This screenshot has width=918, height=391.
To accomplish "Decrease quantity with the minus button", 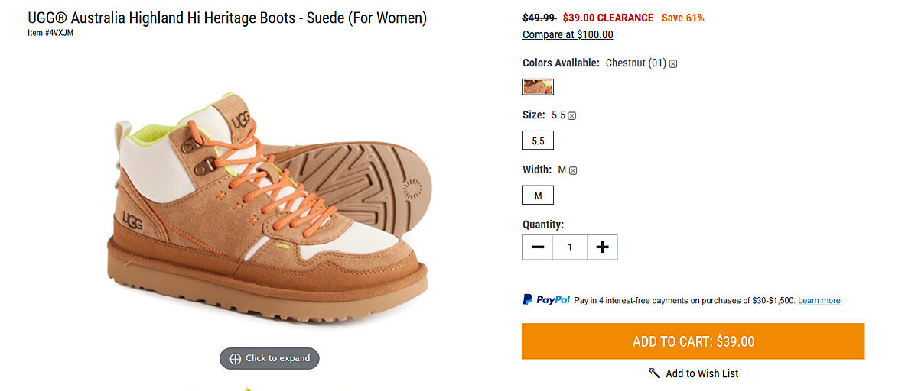I will click(537, 247).
